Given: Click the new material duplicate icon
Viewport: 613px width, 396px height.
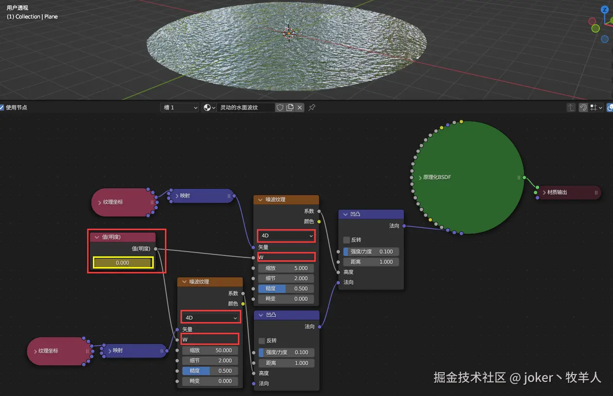Looking at the screenshot, I should (290, 108).
